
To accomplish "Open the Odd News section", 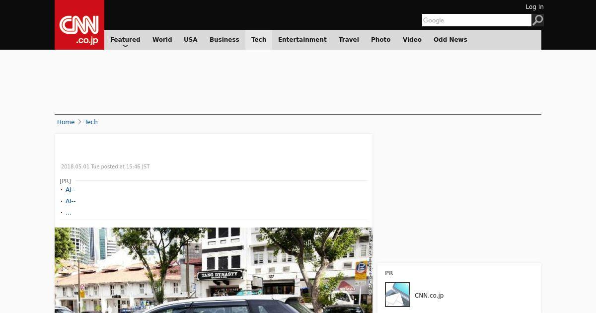I will pyautogui.click(x=450, y=40).
